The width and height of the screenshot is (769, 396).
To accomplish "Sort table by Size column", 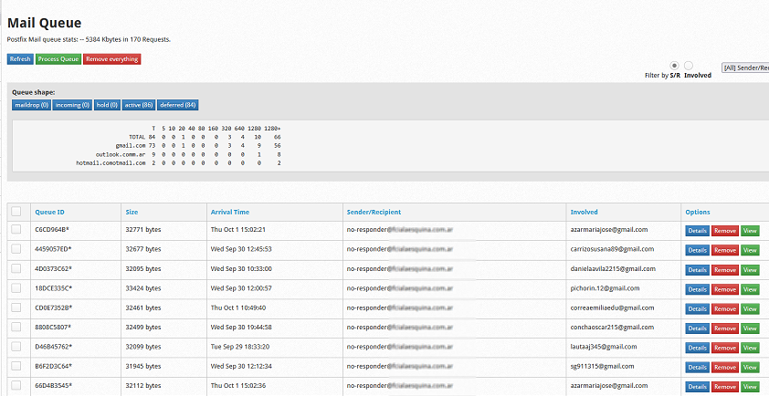I will pos(132,213).
